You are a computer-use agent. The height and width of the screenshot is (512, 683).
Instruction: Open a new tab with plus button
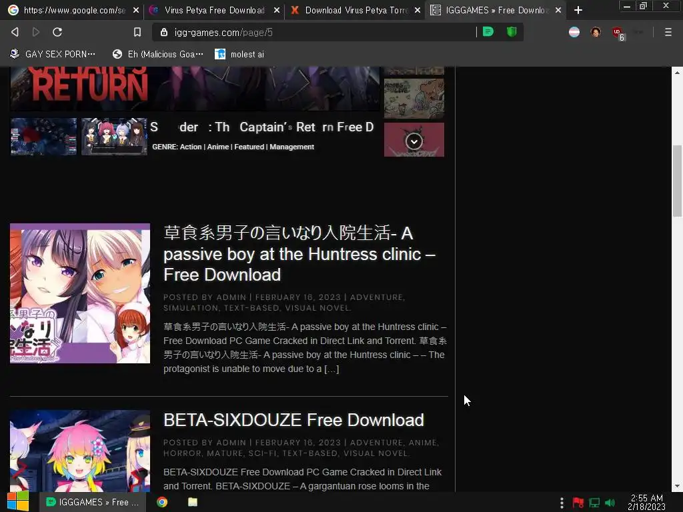pos(578,10)
